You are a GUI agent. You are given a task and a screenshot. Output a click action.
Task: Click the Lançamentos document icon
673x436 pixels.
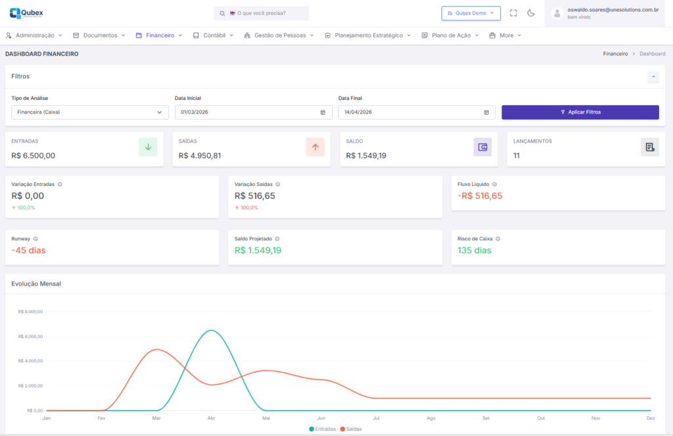649,147
